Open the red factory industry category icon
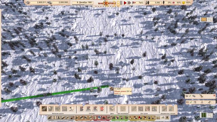The height and width of the screenshot is (122, 217). (x=104, y=118)
